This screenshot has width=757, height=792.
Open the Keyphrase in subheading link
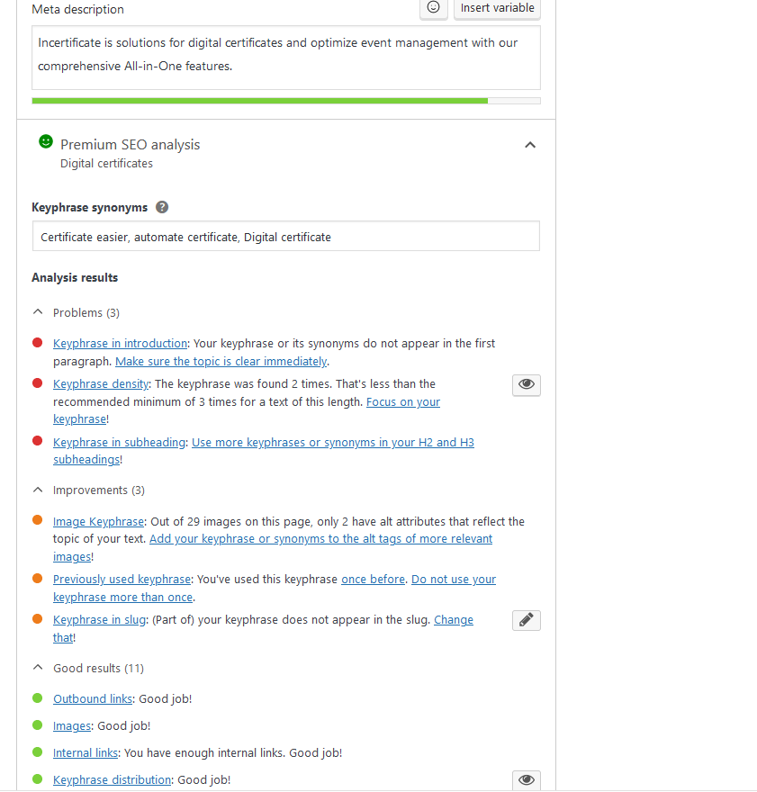coord(119,443)
